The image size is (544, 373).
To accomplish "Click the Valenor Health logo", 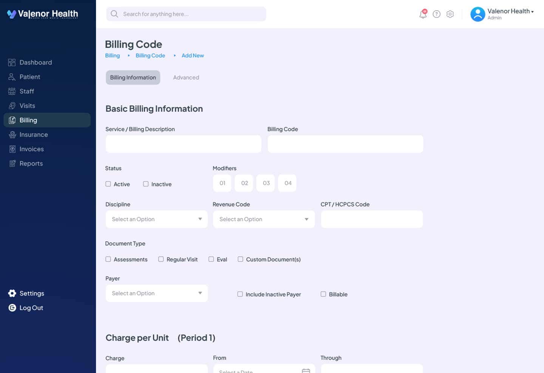I will (x=42, y=14).
